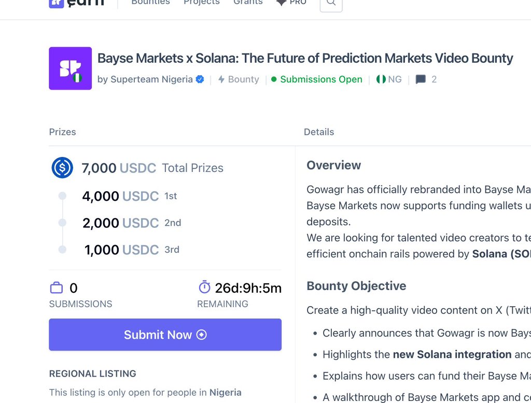Open the Grants nav item
Viewport: 531px width, 403px height.
pos(248,3)
